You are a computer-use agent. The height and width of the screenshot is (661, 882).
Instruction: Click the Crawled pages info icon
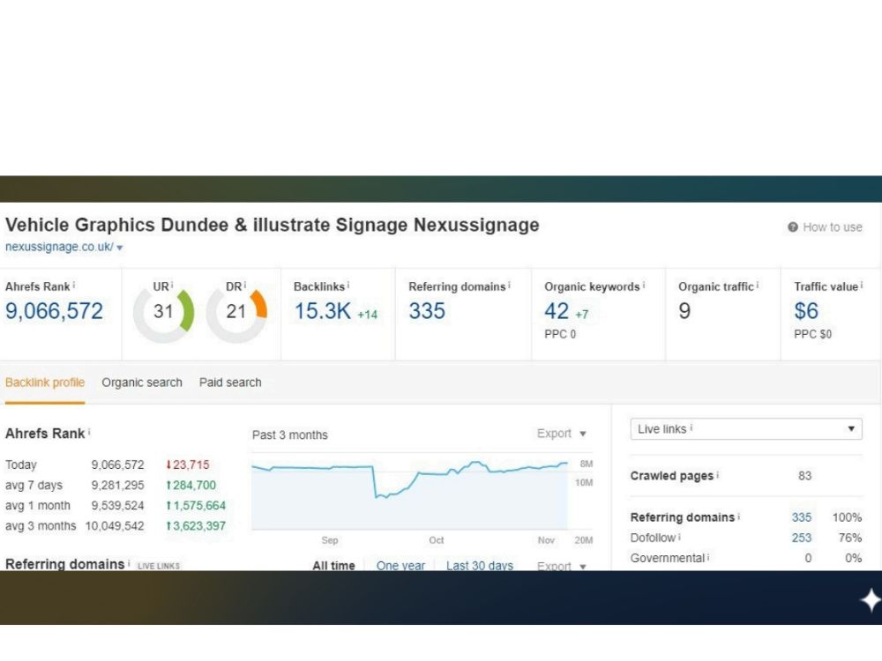[x=718, y=474]
